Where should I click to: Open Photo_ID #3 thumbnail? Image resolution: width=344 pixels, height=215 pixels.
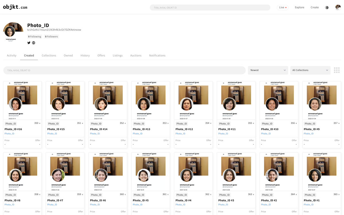coord(236,172)
